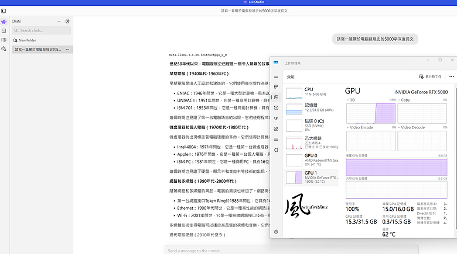The image size is (457, 254).
Task: Click heading 網路和多媒體（1990年代-2000年代）
Action: coord(203,182)
